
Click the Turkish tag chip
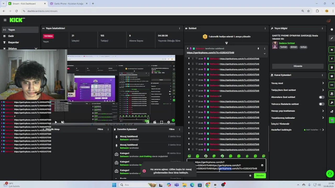coord(283,47)
